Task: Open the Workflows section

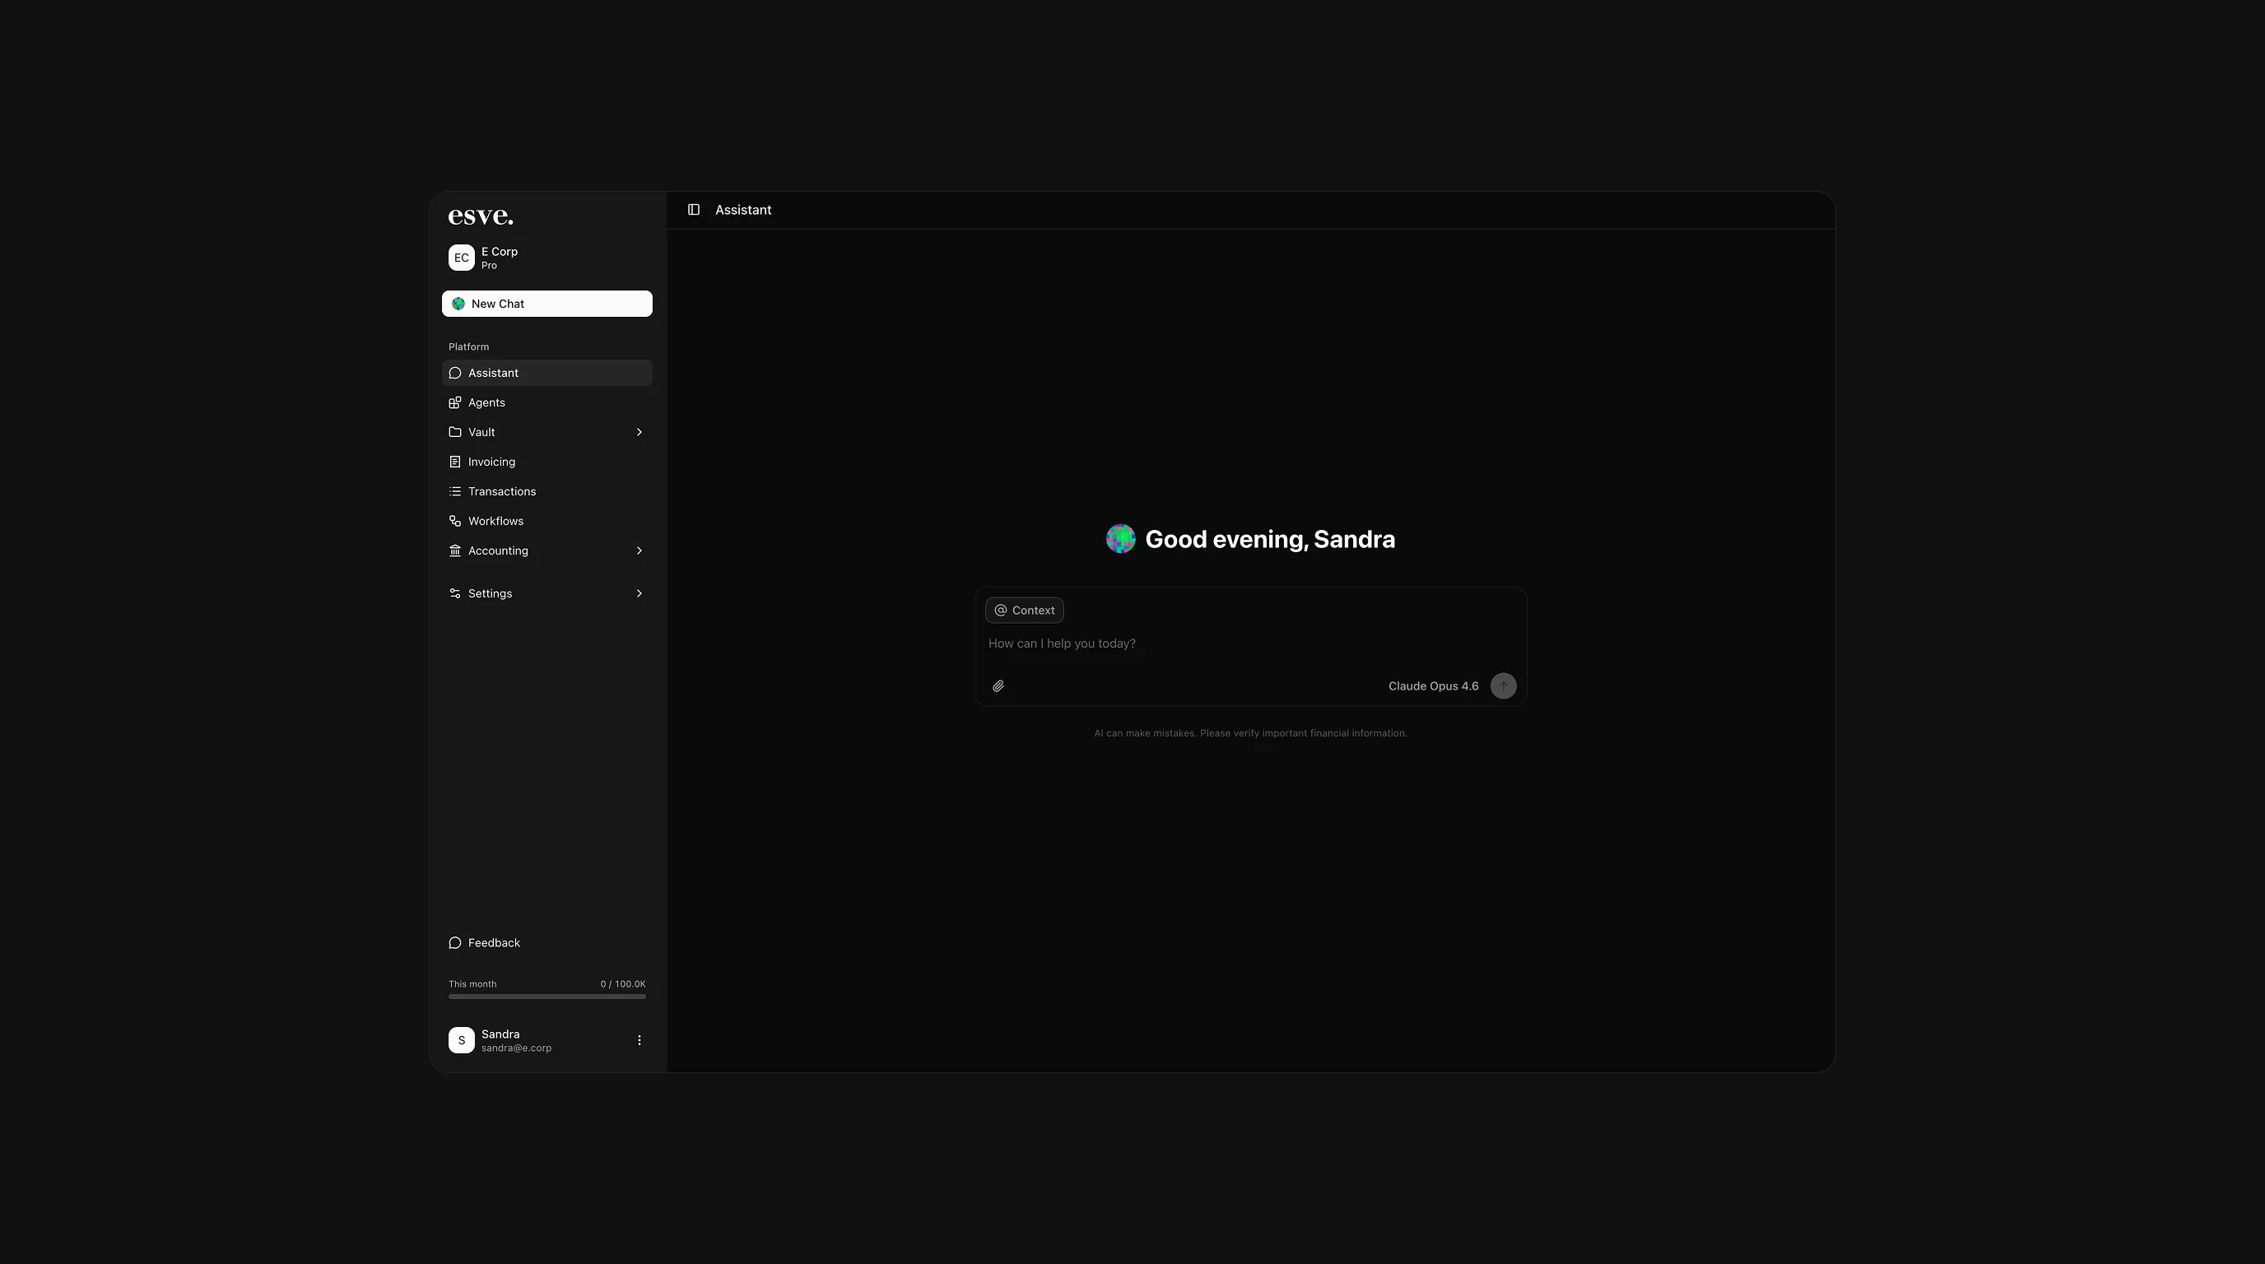Action: 495,521
